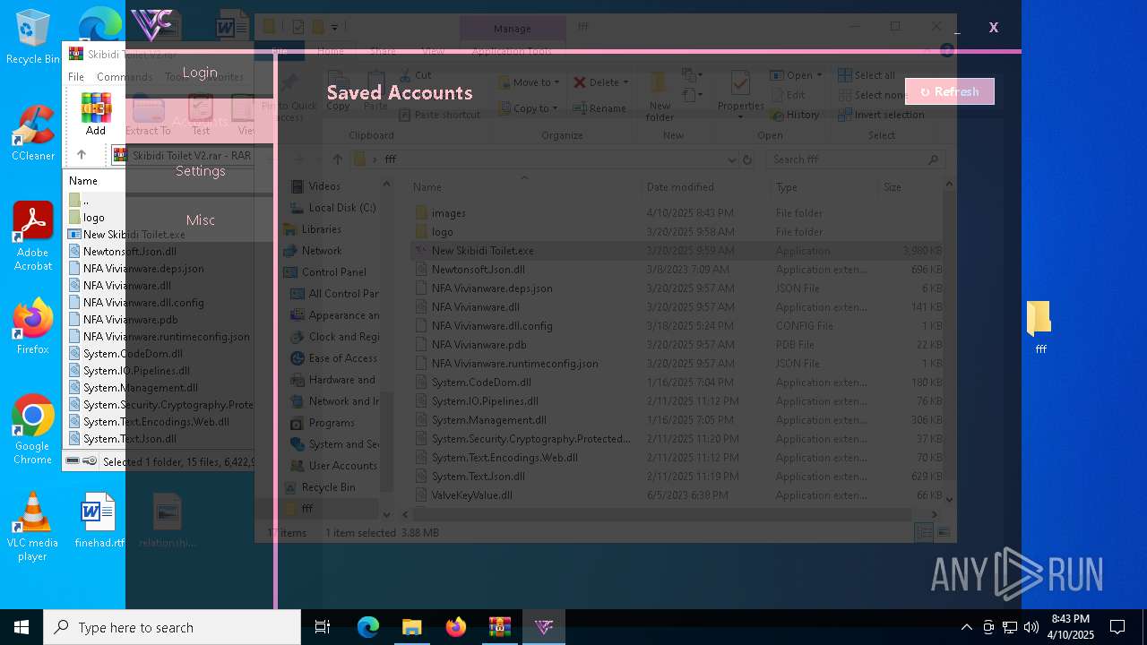This screenshot has height=645, width=1147.
Task: Click Select all in File Explorer ribbon
Action: pyautogui.click(x=866, y=75)
